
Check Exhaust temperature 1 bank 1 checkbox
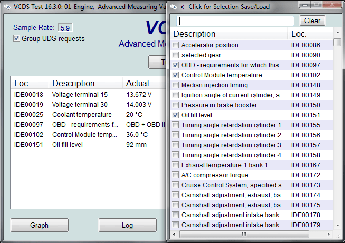pyautogui.click(x=175, y=165)
